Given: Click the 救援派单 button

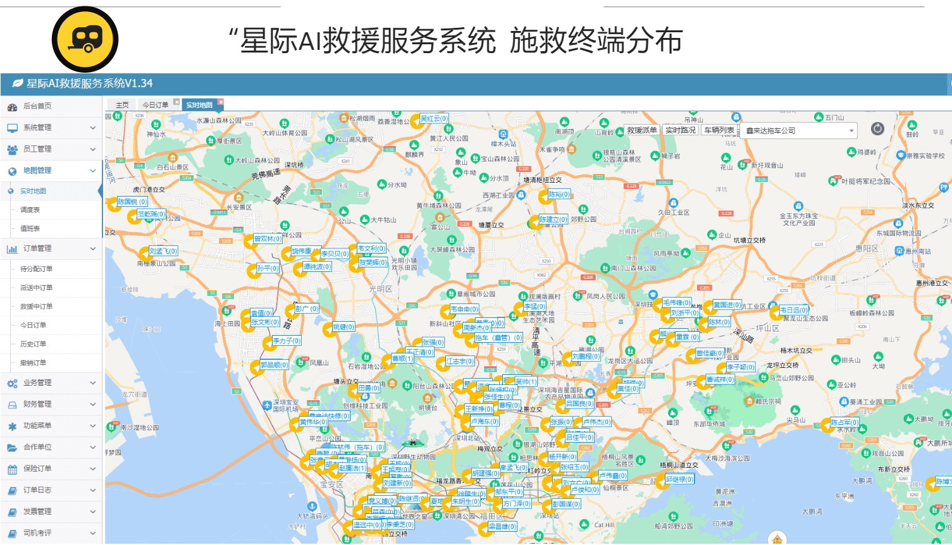Looking at the screenshot, I should [641, 130].
